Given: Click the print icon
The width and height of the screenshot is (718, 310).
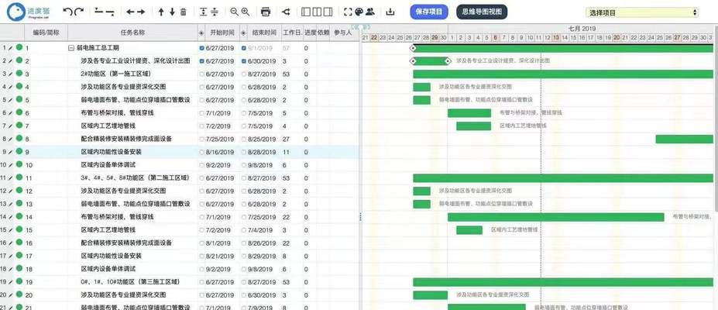Looking at the screenshot, I should [x=266, y=12].
